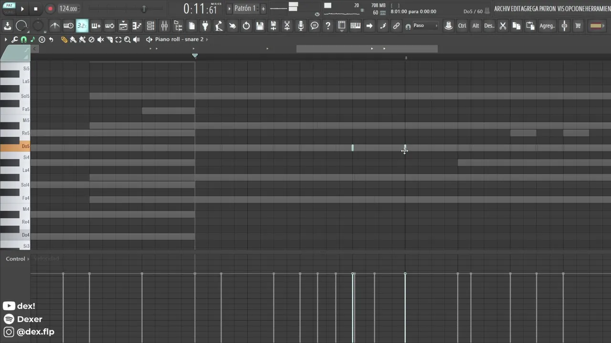This screenshot has height=343, width=611.
Task: Select the delete tool circle-slash icon
Action: click(91, 40)
